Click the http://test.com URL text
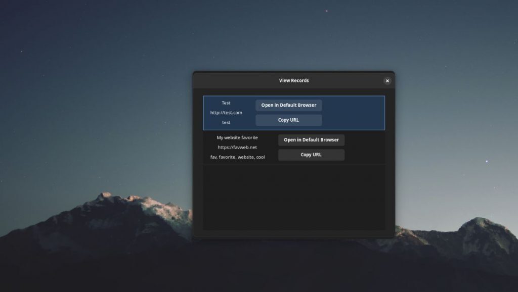The width and height of the screenshot is (518, 292). (x=226, y=112)
